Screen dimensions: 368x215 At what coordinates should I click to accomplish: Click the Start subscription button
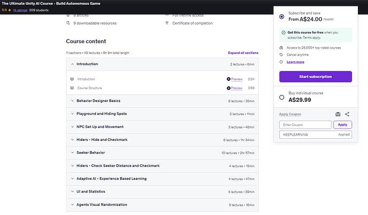tap(315, 76)
